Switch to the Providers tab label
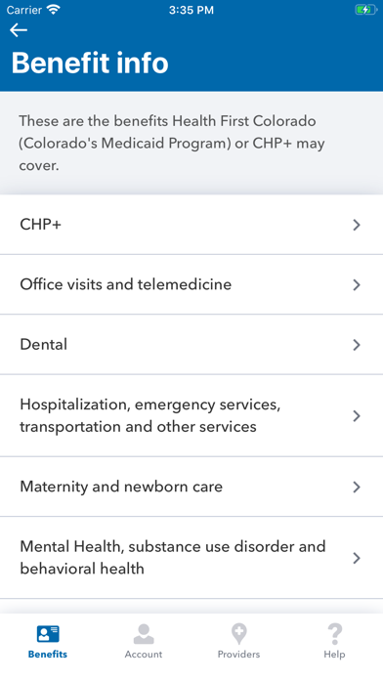Viewport: 383px width, 680px height. point(239,654)
